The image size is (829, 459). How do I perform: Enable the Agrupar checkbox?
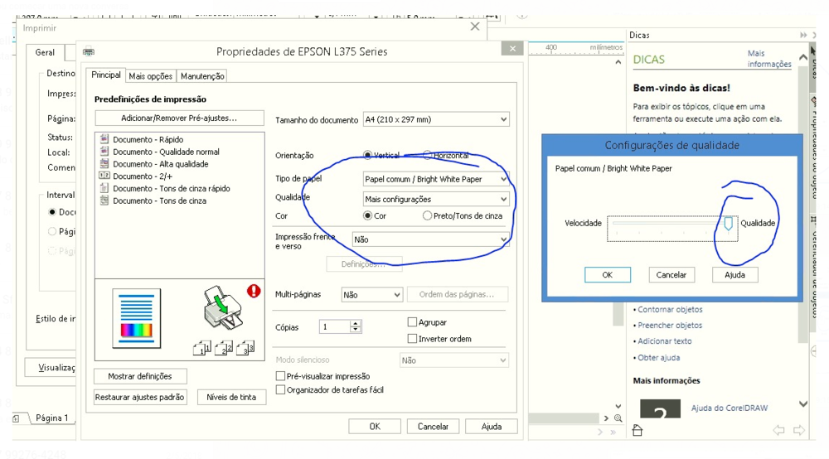point(412,321)
